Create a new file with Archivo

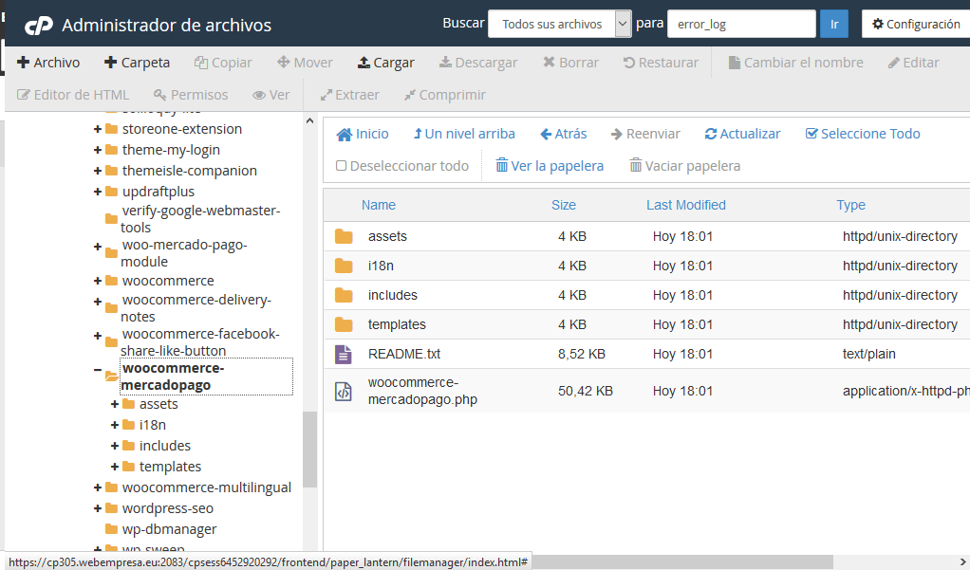(48, 63)
